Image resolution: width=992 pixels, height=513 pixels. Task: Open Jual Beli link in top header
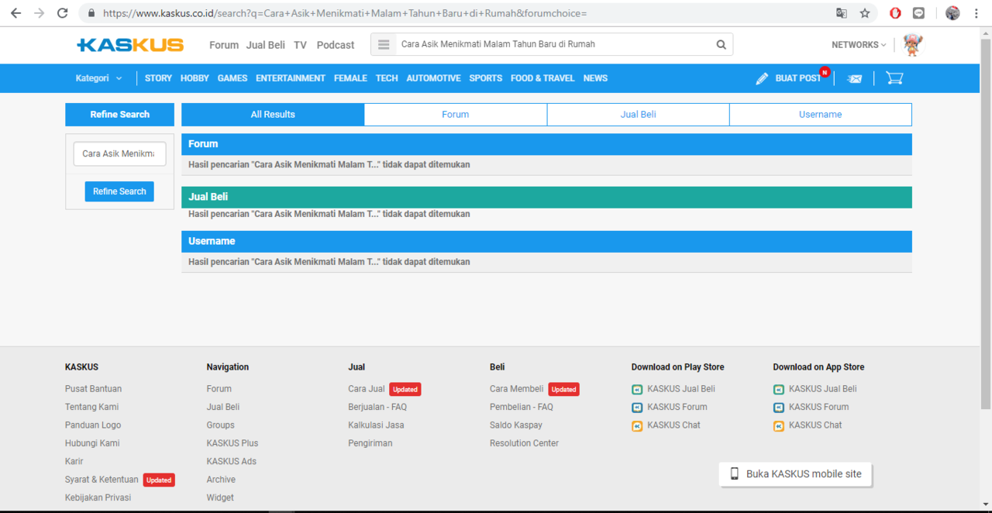click(x=266, y=45)
